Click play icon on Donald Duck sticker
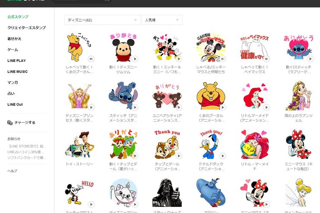This screenshot has width=320, height=213. (223, 156)
